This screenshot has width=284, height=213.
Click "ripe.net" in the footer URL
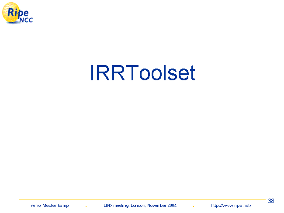click(240, 206)
